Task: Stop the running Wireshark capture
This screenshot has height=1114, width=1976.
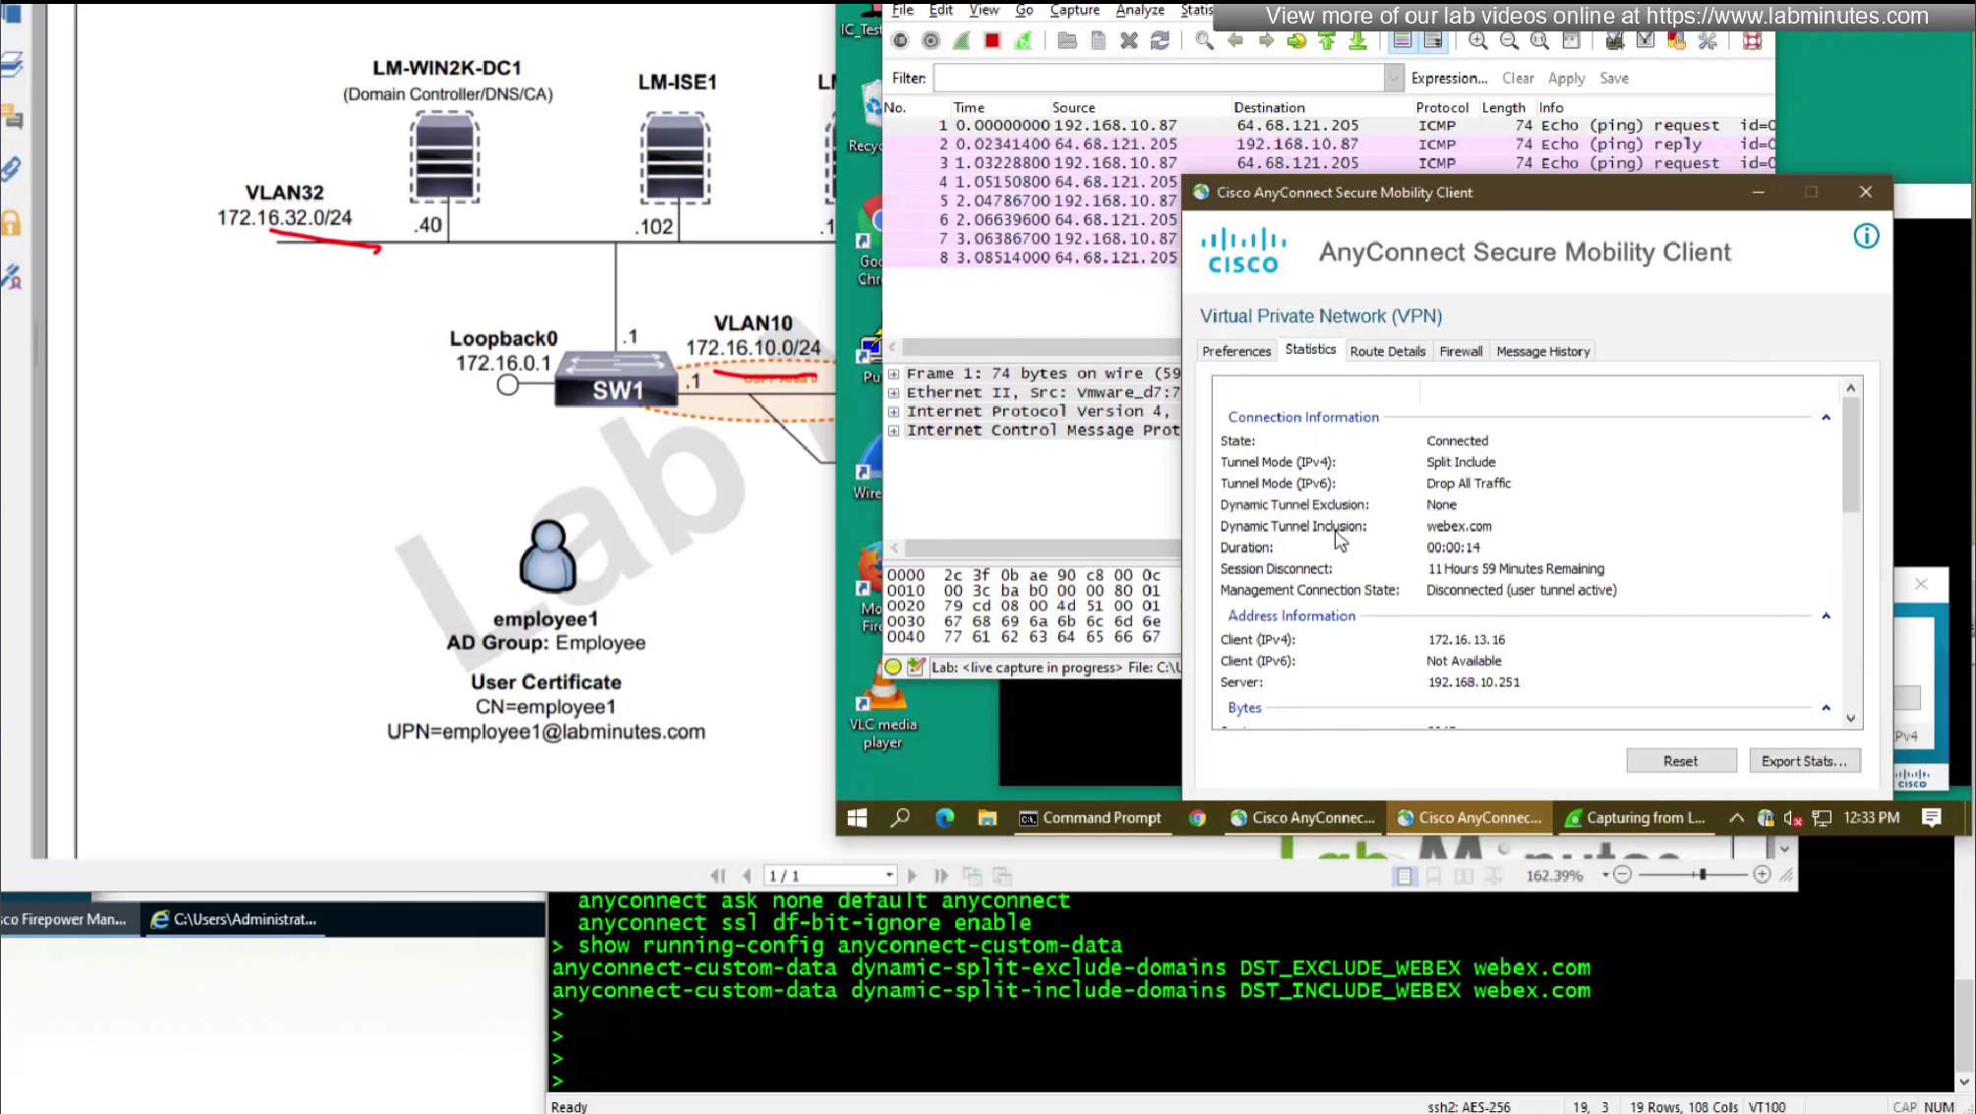Action: (x=992, y=40)
